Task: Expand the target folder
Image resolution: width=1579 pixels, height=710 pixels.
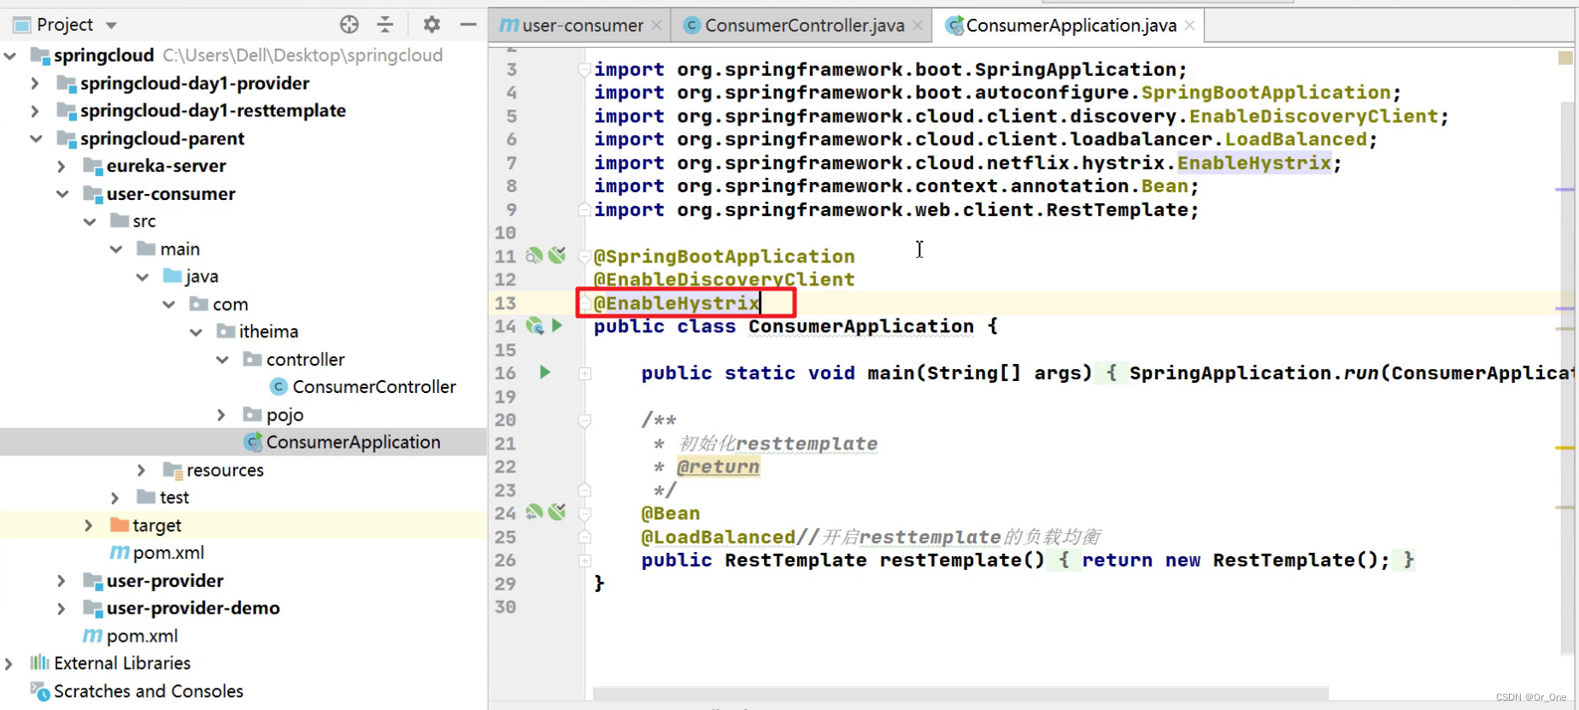Action: pos(89,525)
